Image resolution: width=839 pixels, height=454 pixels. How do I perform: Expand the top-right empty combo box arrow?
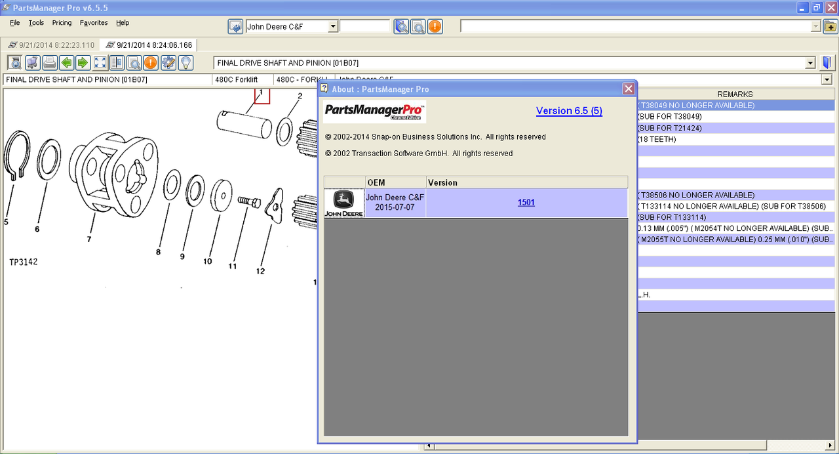(816, 27)
